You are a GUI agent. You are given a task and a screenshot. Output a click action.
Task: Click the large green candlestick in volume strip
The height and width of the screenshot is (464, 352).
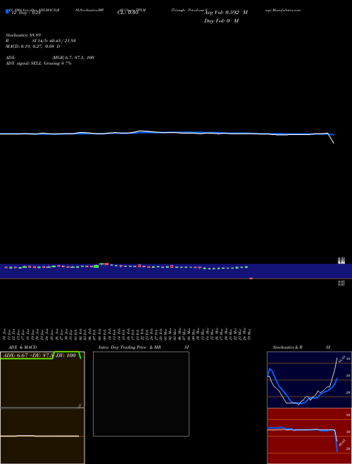pyautogui.click(x=96, y=266)
